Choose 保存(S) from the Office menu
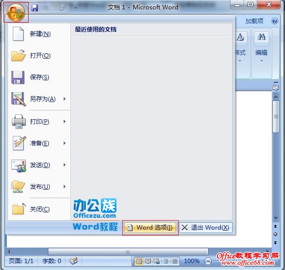The width and height of the screenshot is (285, 270). pyautogui.click(x=39, y=77)
